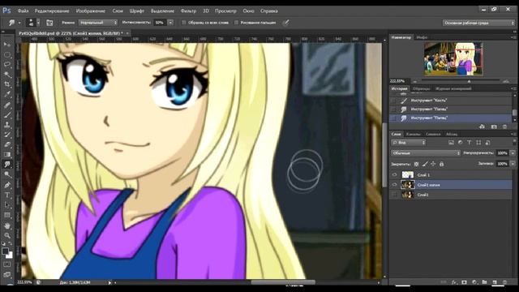Open the 'Файл' menu

pos(23,11)
